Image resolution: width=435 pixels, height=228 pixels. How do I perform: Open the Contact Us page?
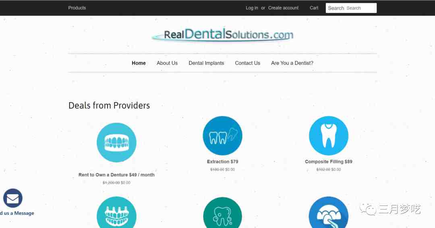pyautogui.click(x=247, y=63)
